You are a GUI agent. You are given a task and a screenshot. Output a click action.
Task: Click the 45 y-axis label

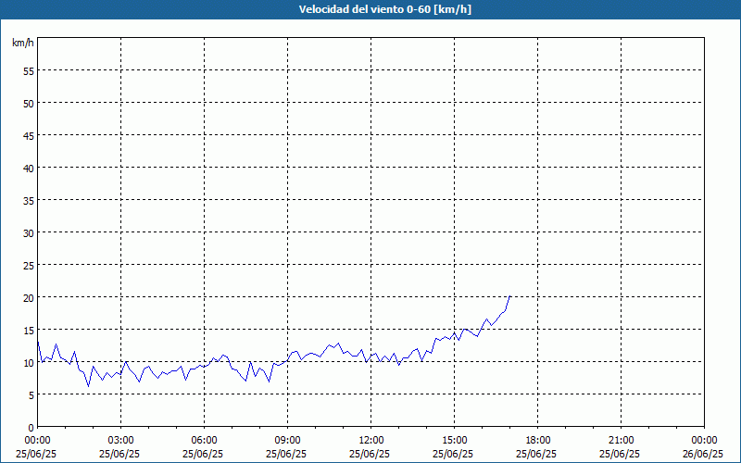coord(29,135)
